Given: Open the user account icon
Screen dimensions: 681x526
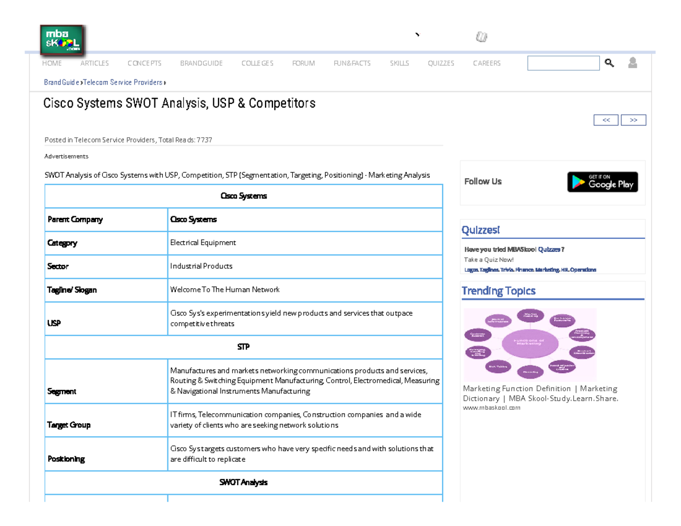Looking at the screenshot, I should click(x=632, y=62).
